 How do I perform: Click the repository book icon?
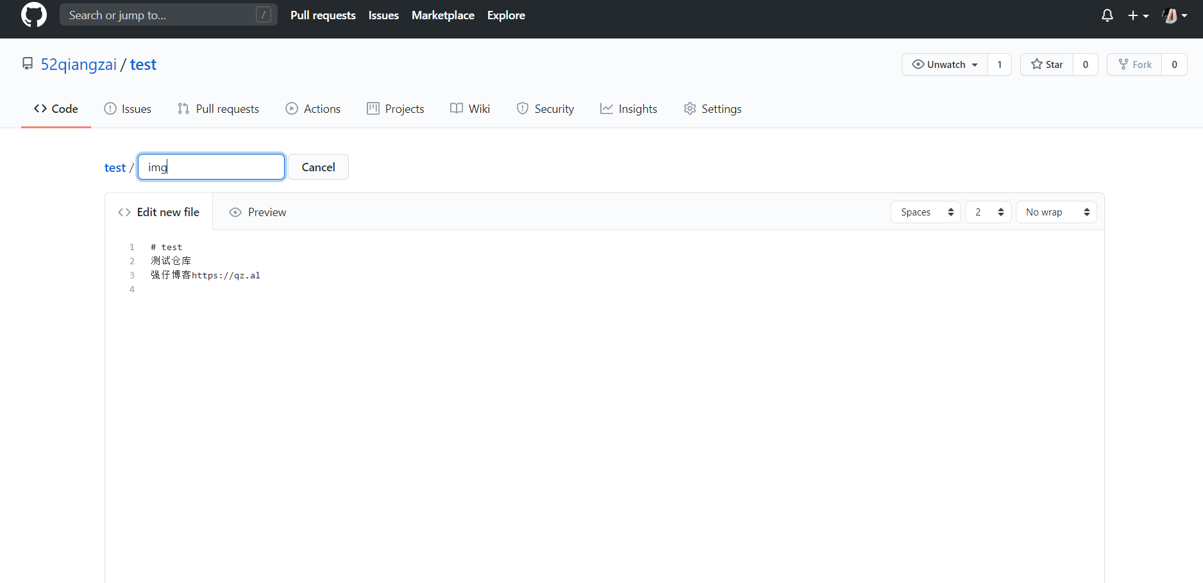[x=28, y=63]
